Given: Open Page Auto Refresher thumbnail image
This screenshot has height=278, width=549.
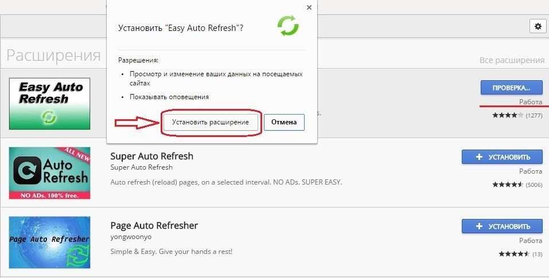Looking at the screenshot, I should pos(49,242).
